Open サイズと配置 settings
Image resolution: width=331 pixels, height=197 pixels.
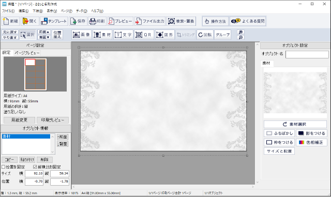(279, 151)
